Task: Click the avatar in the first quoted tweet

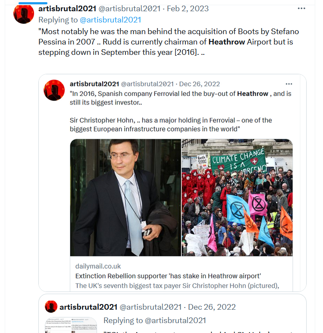Action: coord(54,90)
